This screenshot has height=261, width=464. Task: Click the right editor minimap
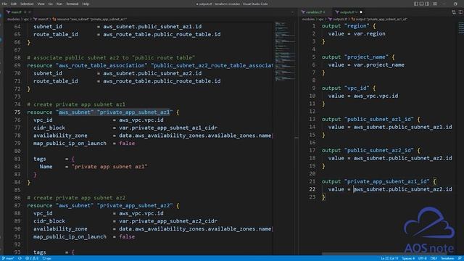tap(461, 28)
